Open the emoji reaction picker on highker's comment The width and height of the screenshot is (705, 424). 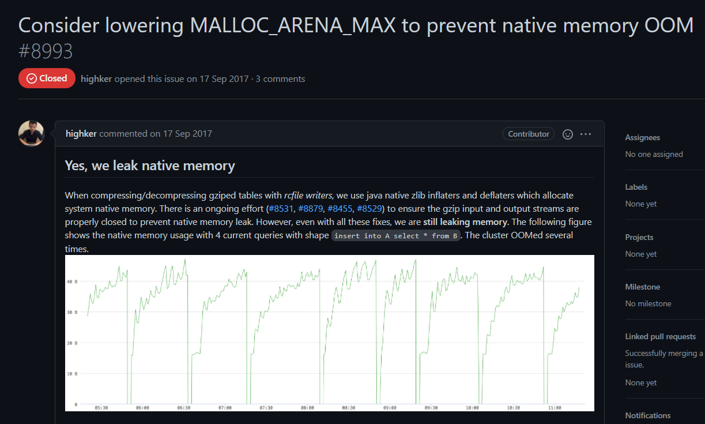tap(567, 134)
